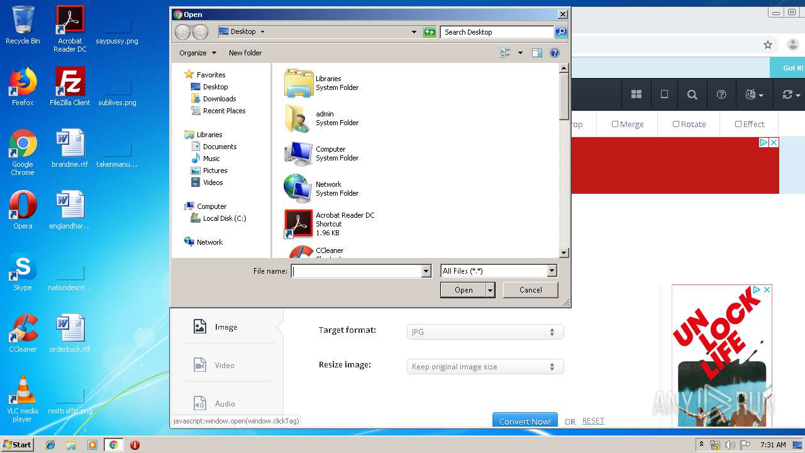Image resolution: width=805 pixels, height=453 pixels.
Task: Open website search magnifier icon
Action: click(692, 94)
